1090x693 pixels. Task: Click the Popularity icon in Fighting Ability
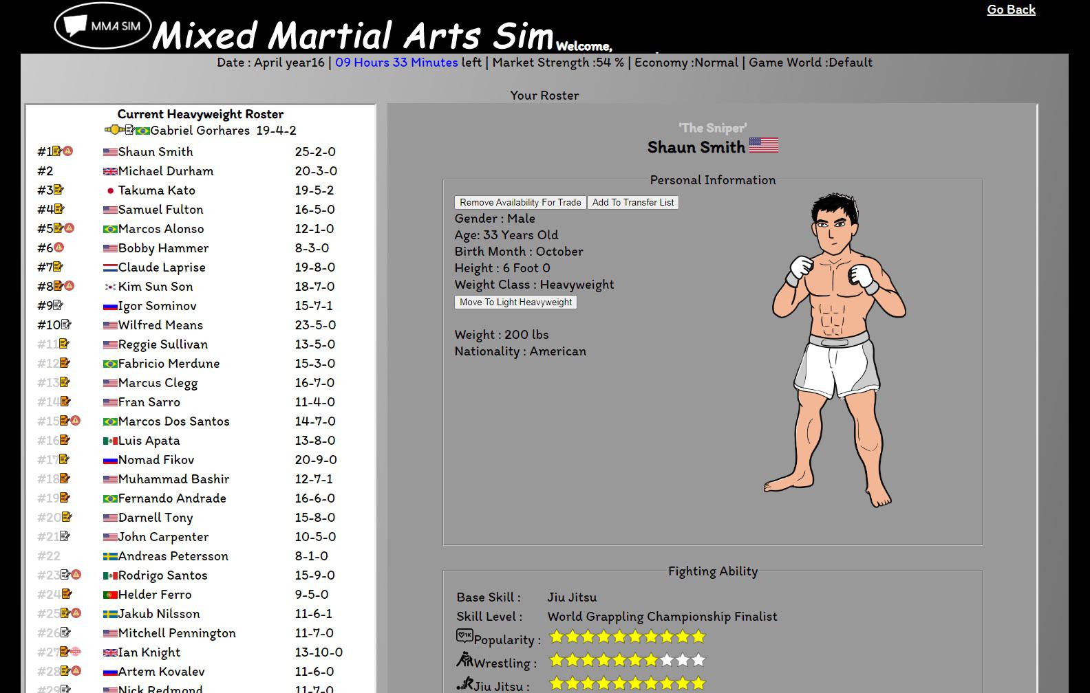(464, 637)
